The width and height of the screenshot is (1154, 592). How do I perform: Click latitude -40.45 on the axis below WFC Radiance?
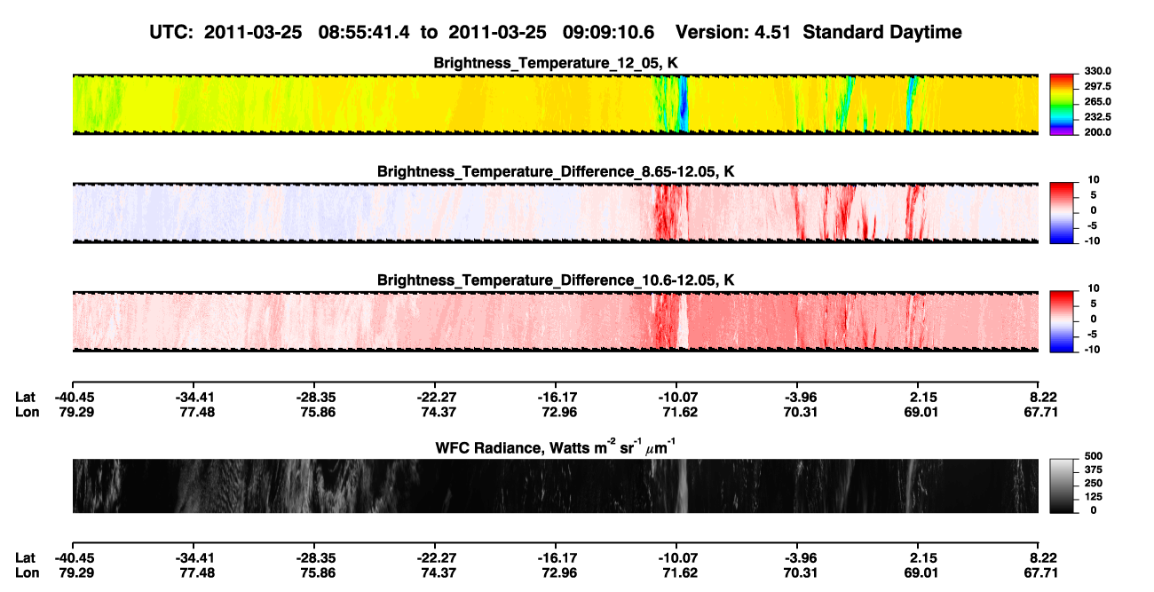[x=74, y=557]
